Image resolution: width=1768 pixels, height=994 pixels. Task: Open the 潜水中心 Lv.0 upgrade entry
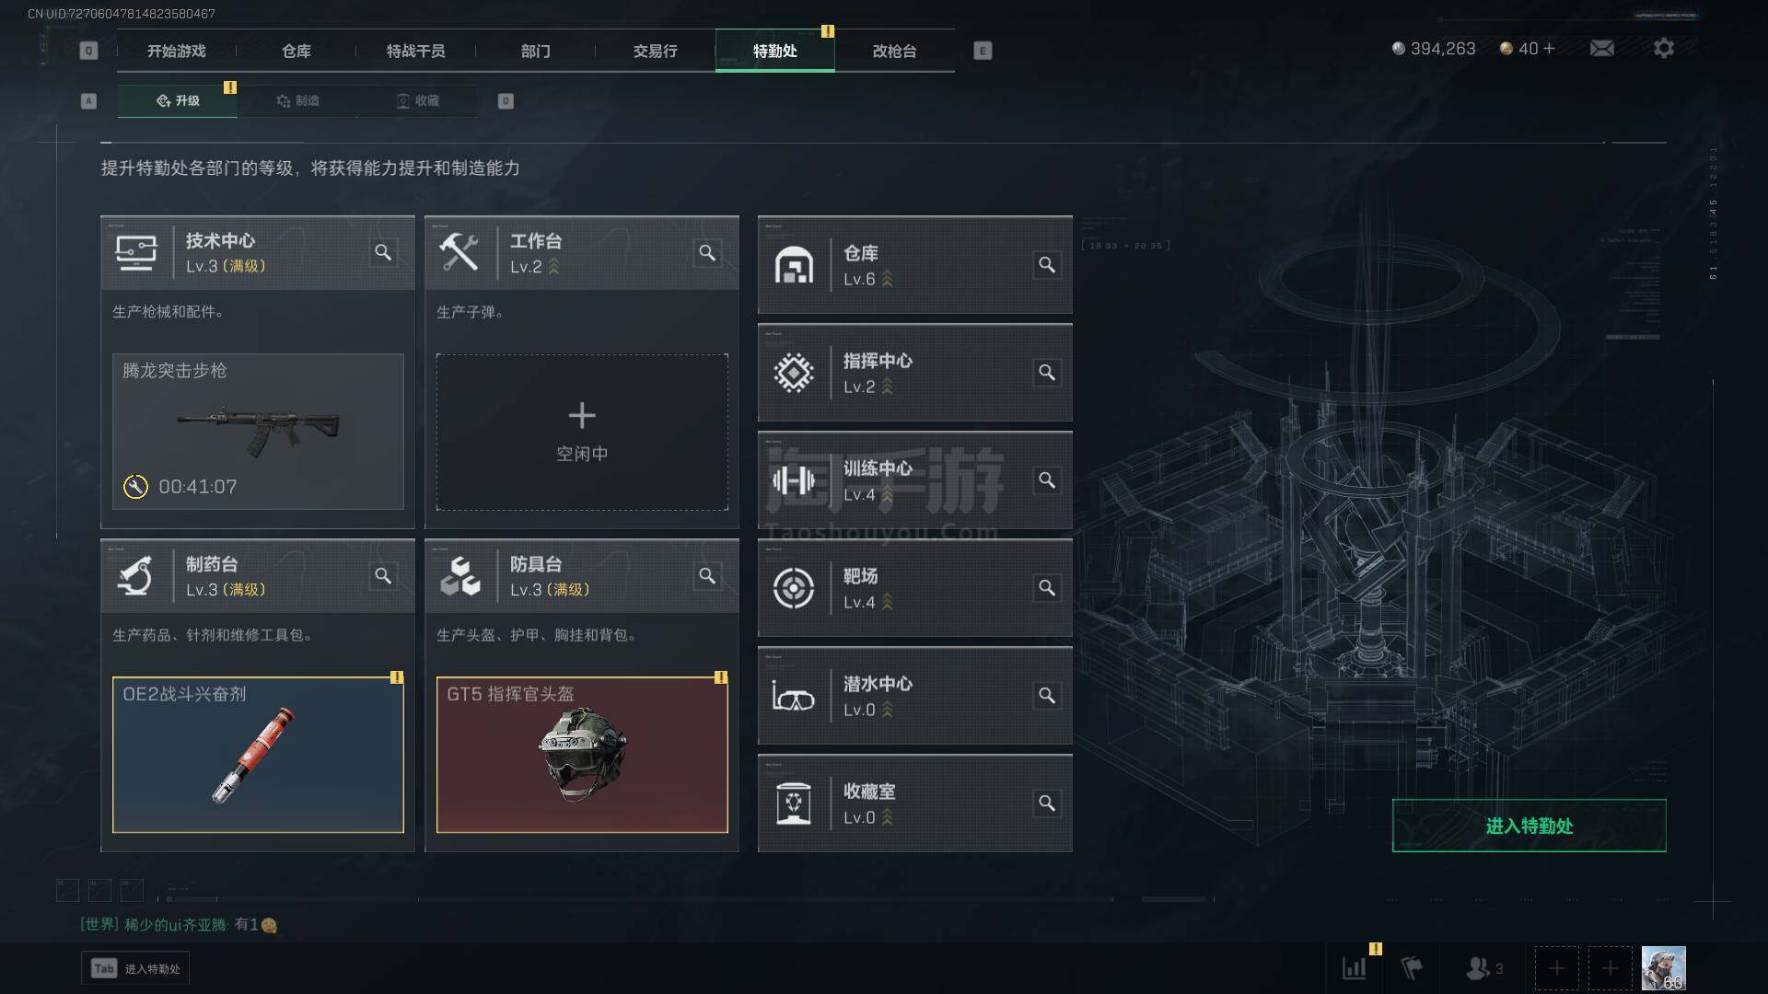[x=914, y=696]
